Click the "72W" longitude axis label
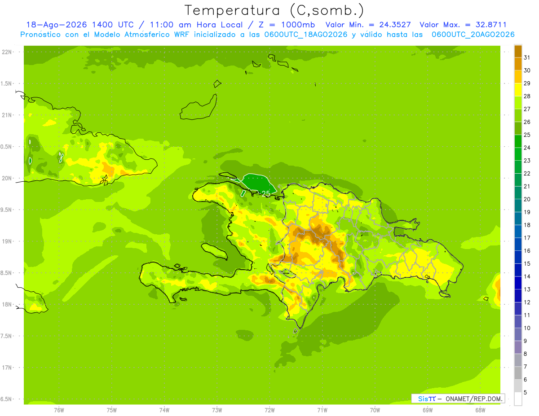Screen dimensions: 539x416 click(269, 410)
